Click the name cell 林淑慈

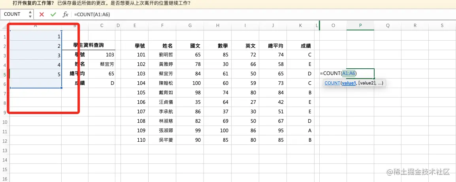pos(162,121)
